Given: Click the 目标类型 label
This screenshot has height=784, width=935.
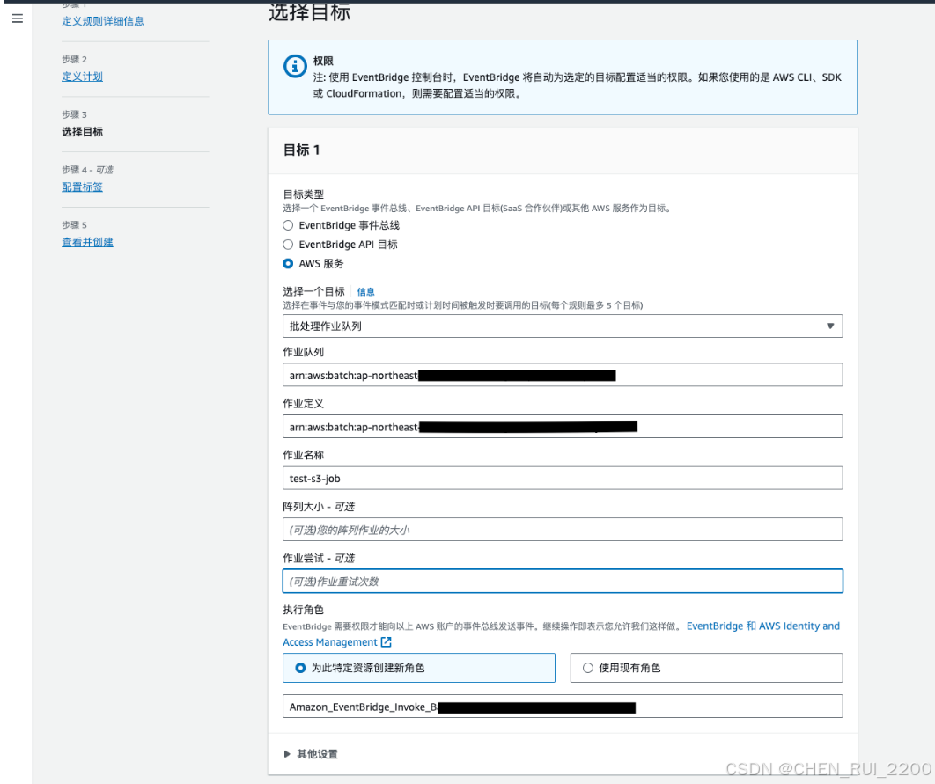Looking at the screenshot, I should coord(303,194).
